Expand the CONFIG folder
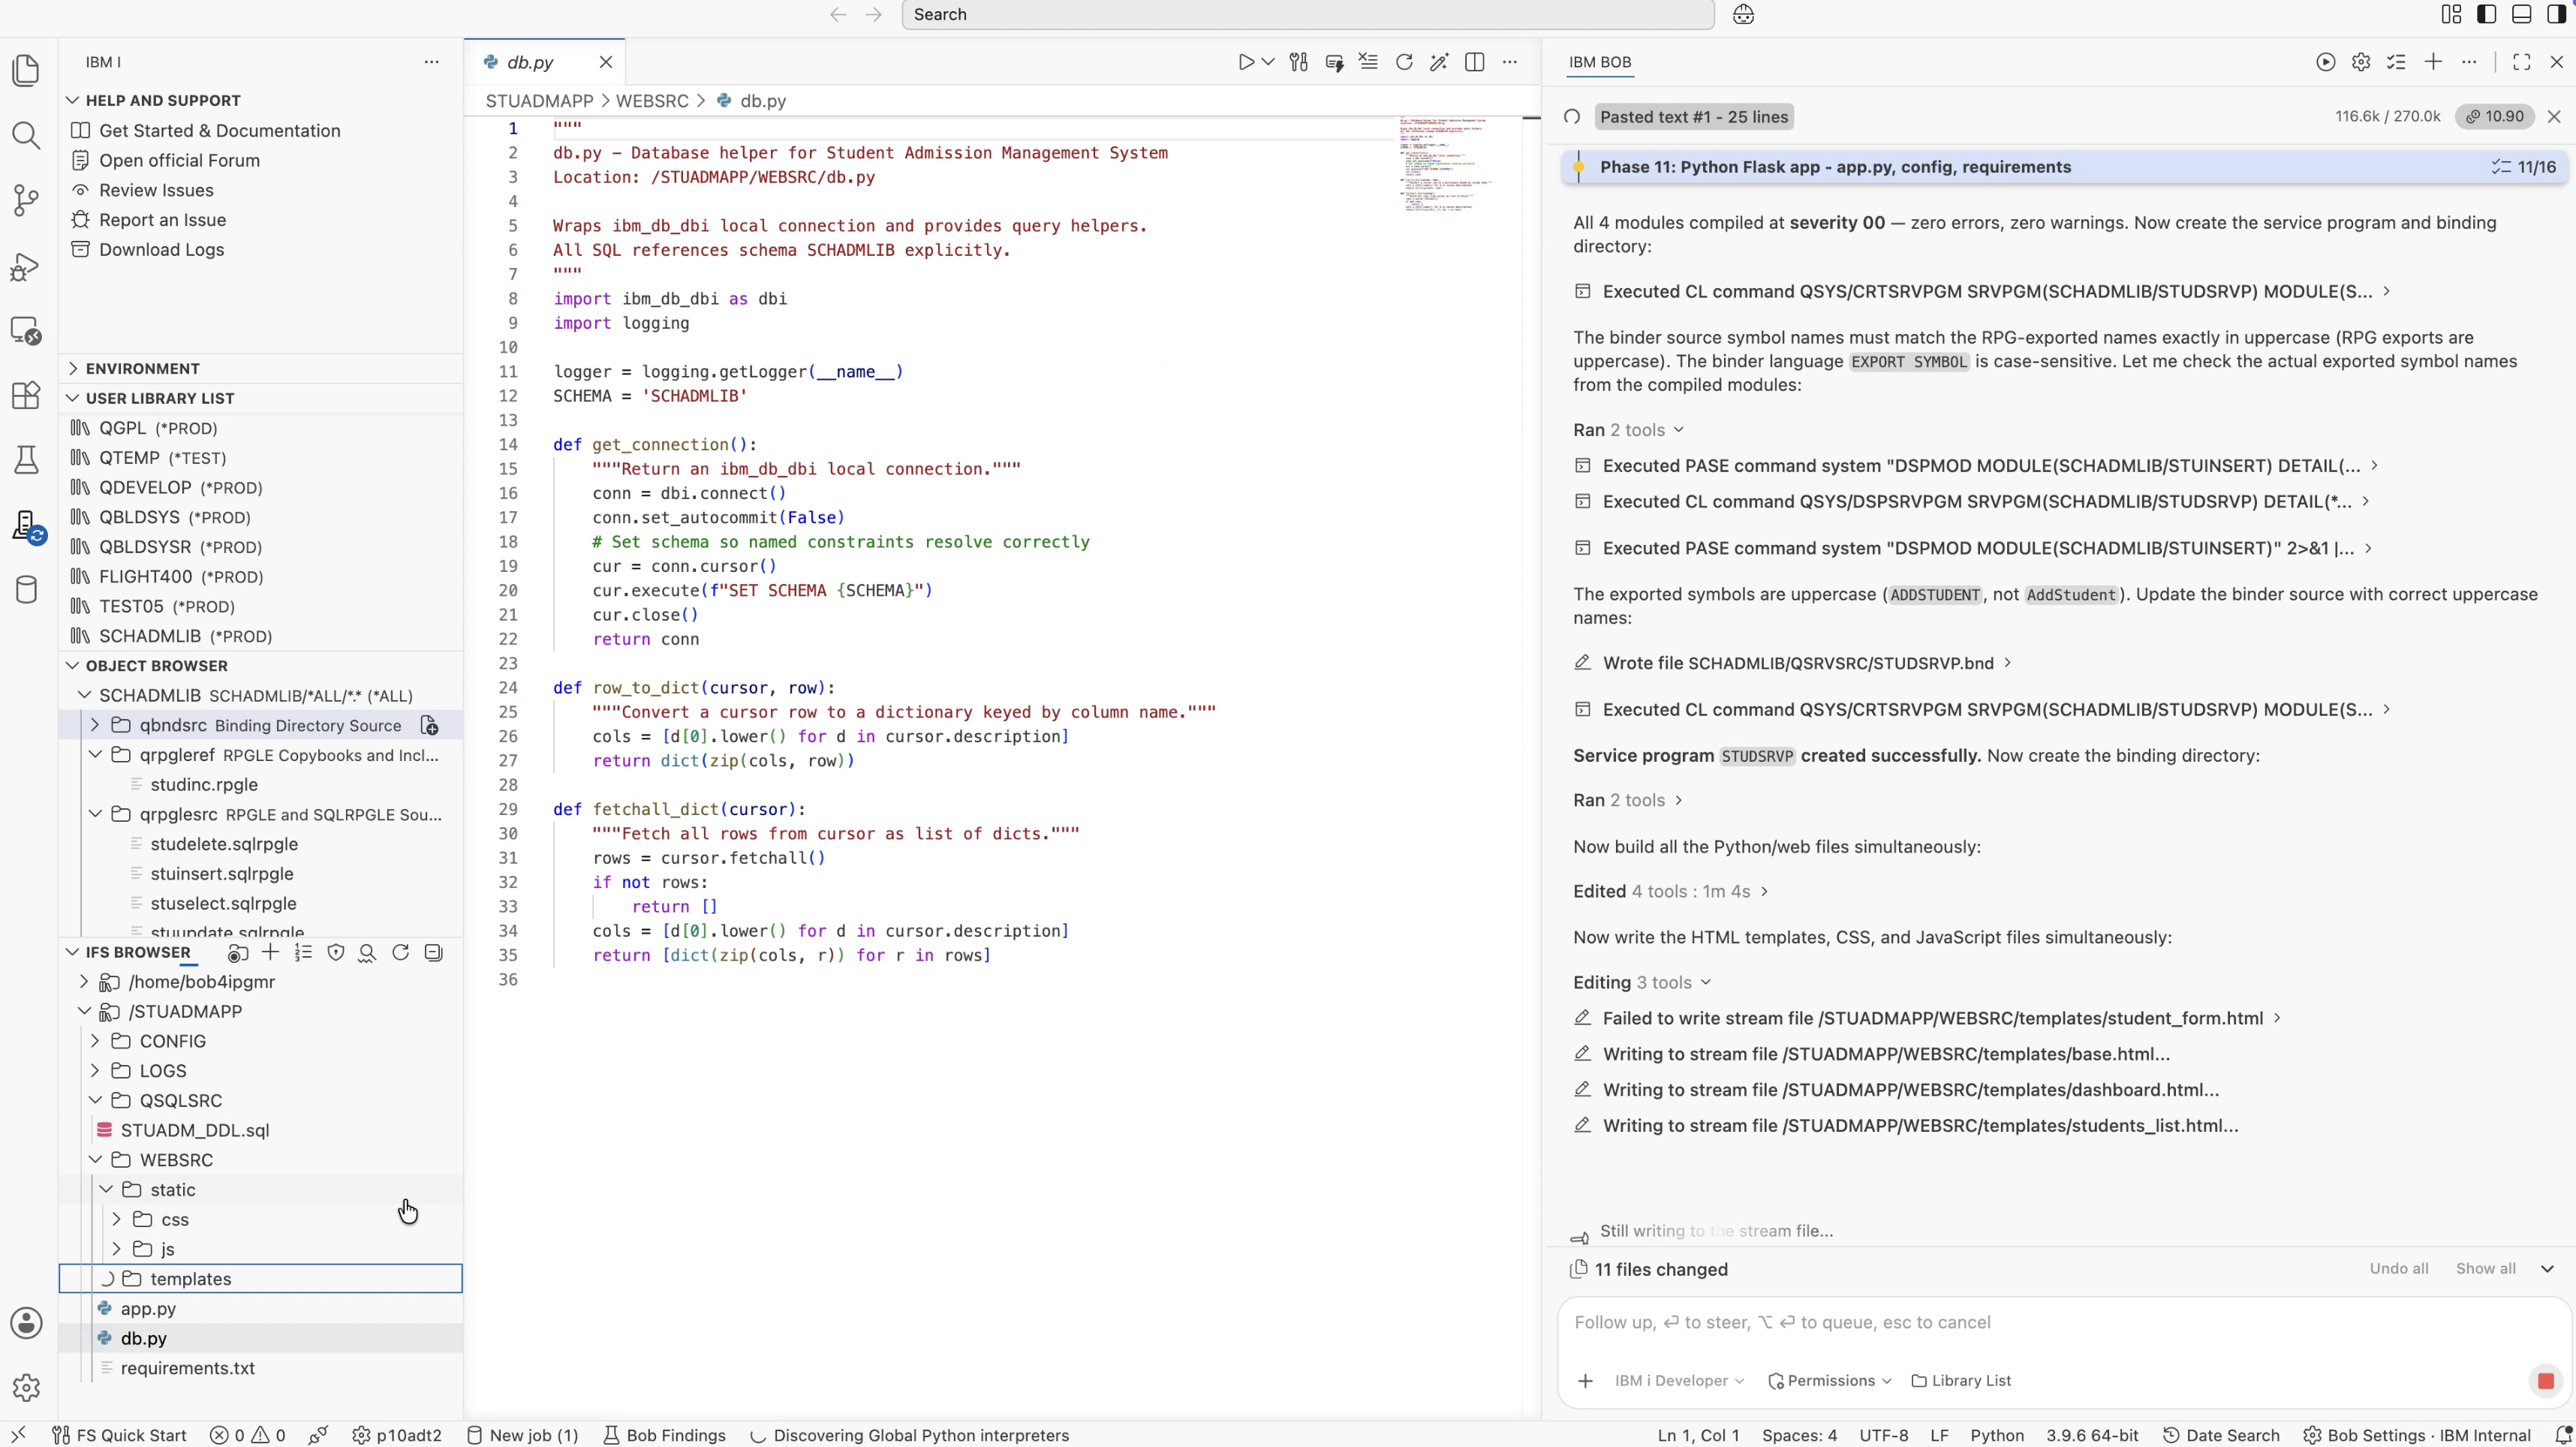 click(x=95, y=1041)
